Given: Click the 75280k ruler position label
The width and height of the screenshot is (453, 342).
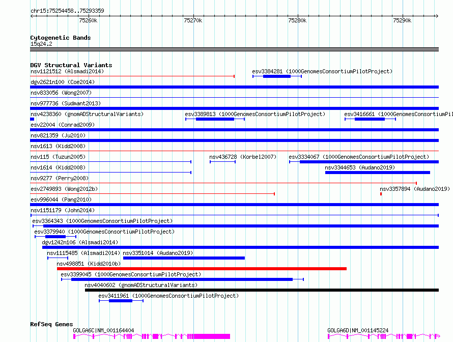Looking at the screenshot, I should [x=297, y=20].
